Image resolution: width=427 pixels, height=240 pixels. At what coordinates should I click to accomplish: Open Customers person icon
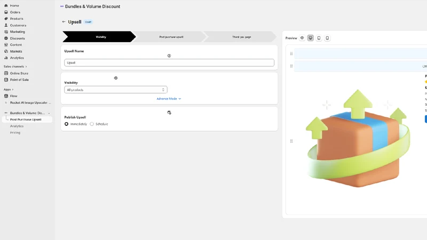6,25
